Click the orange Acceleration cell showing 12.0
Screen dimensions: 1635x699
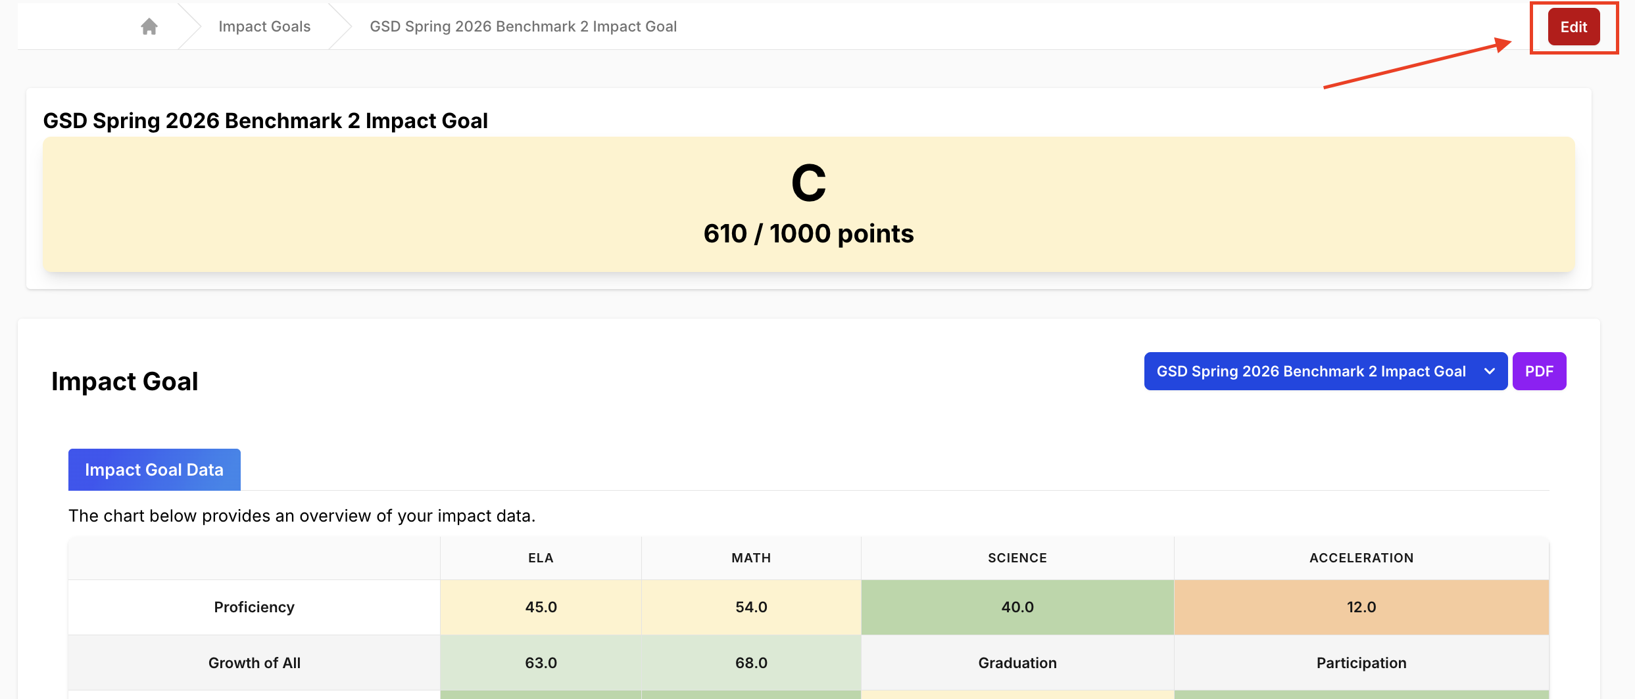point(1361,607)
